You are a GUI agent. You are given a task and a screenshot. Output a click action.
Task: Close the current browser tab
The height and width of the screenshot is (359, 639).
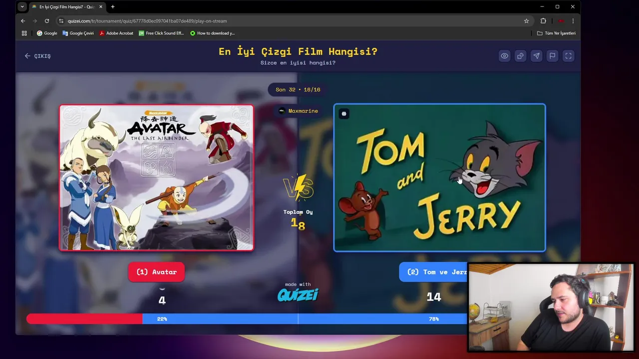tap(101, 7)
